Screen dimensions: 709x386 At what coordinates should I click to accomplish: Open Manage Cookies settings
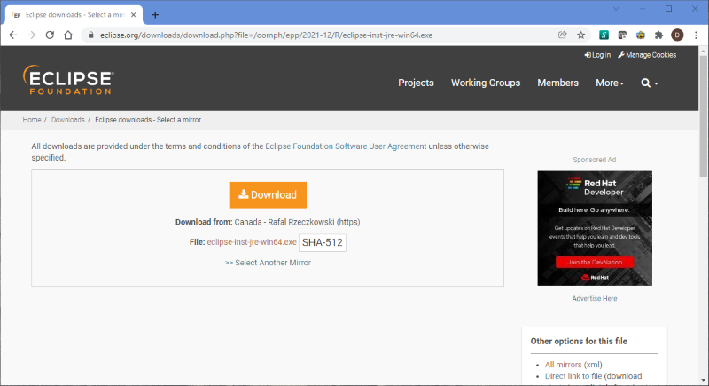[x=647, y=55]
